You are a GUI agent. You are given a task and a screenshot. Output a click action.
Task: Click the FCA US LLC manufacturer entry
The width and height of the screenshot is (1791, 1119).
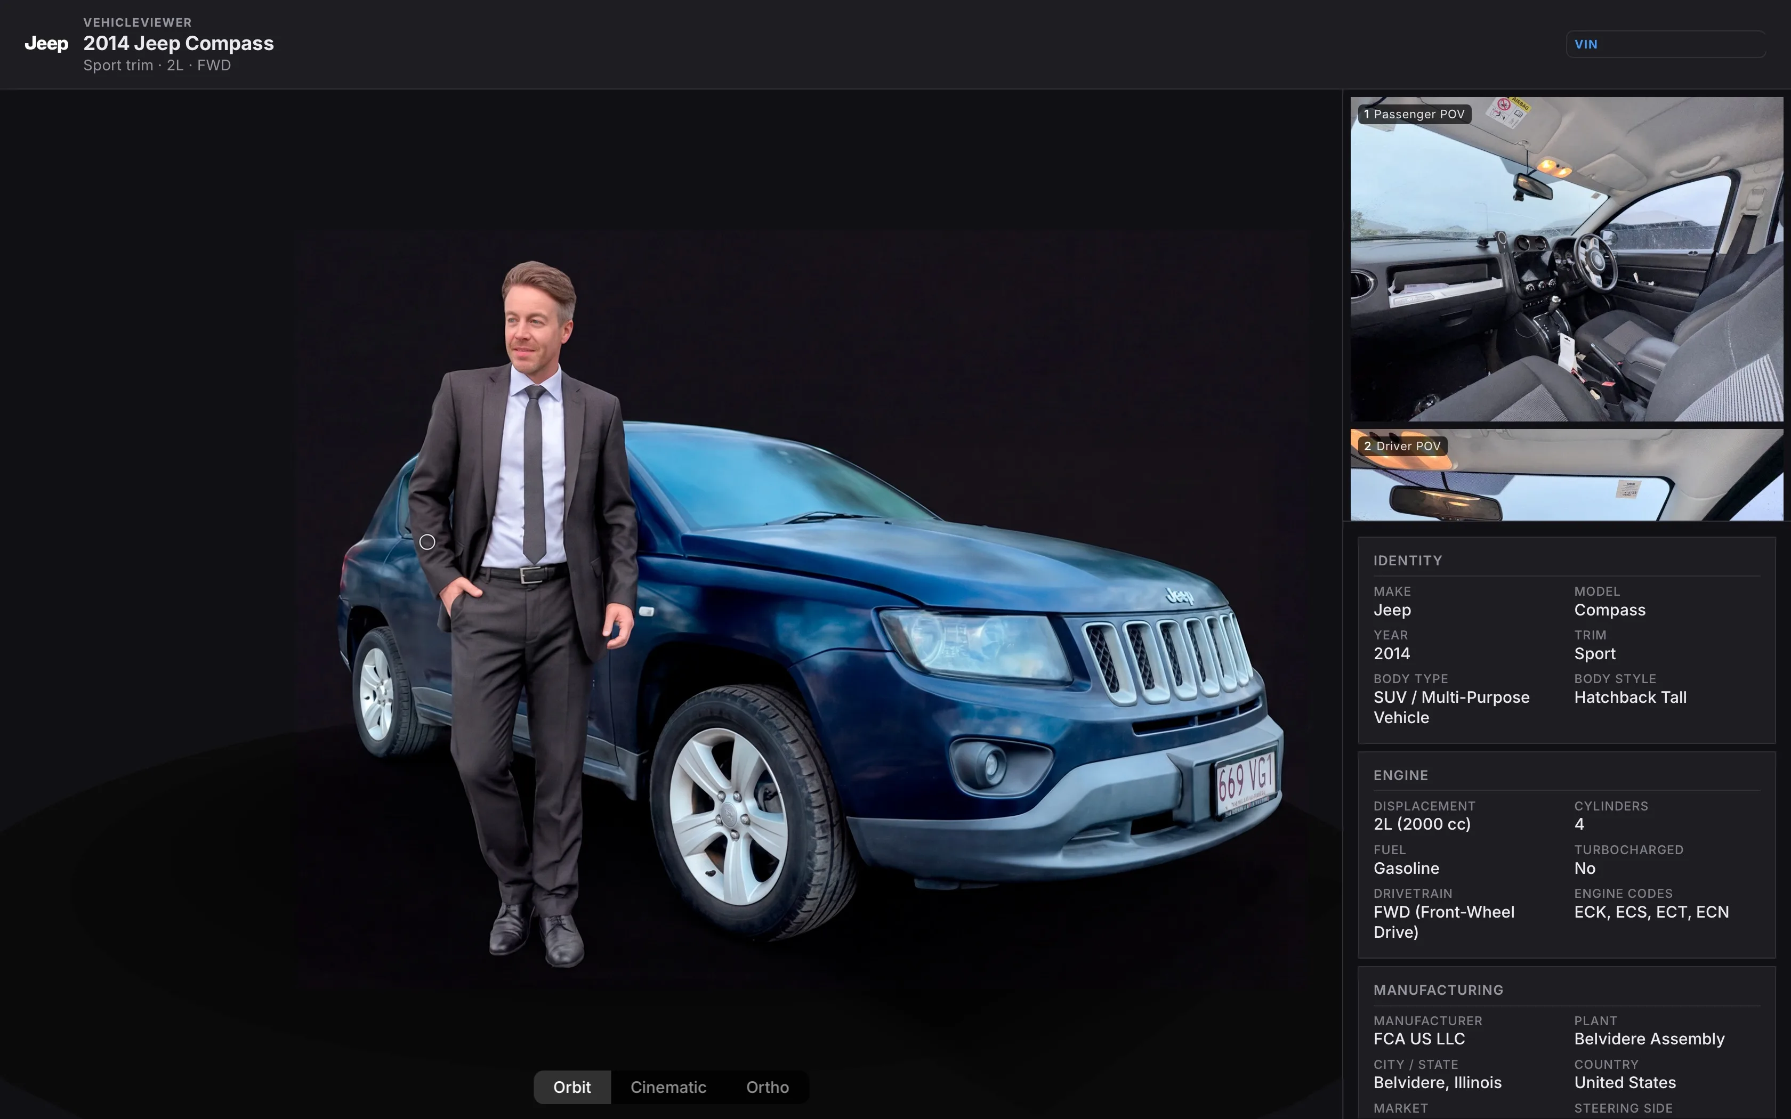point(1417,1039)
